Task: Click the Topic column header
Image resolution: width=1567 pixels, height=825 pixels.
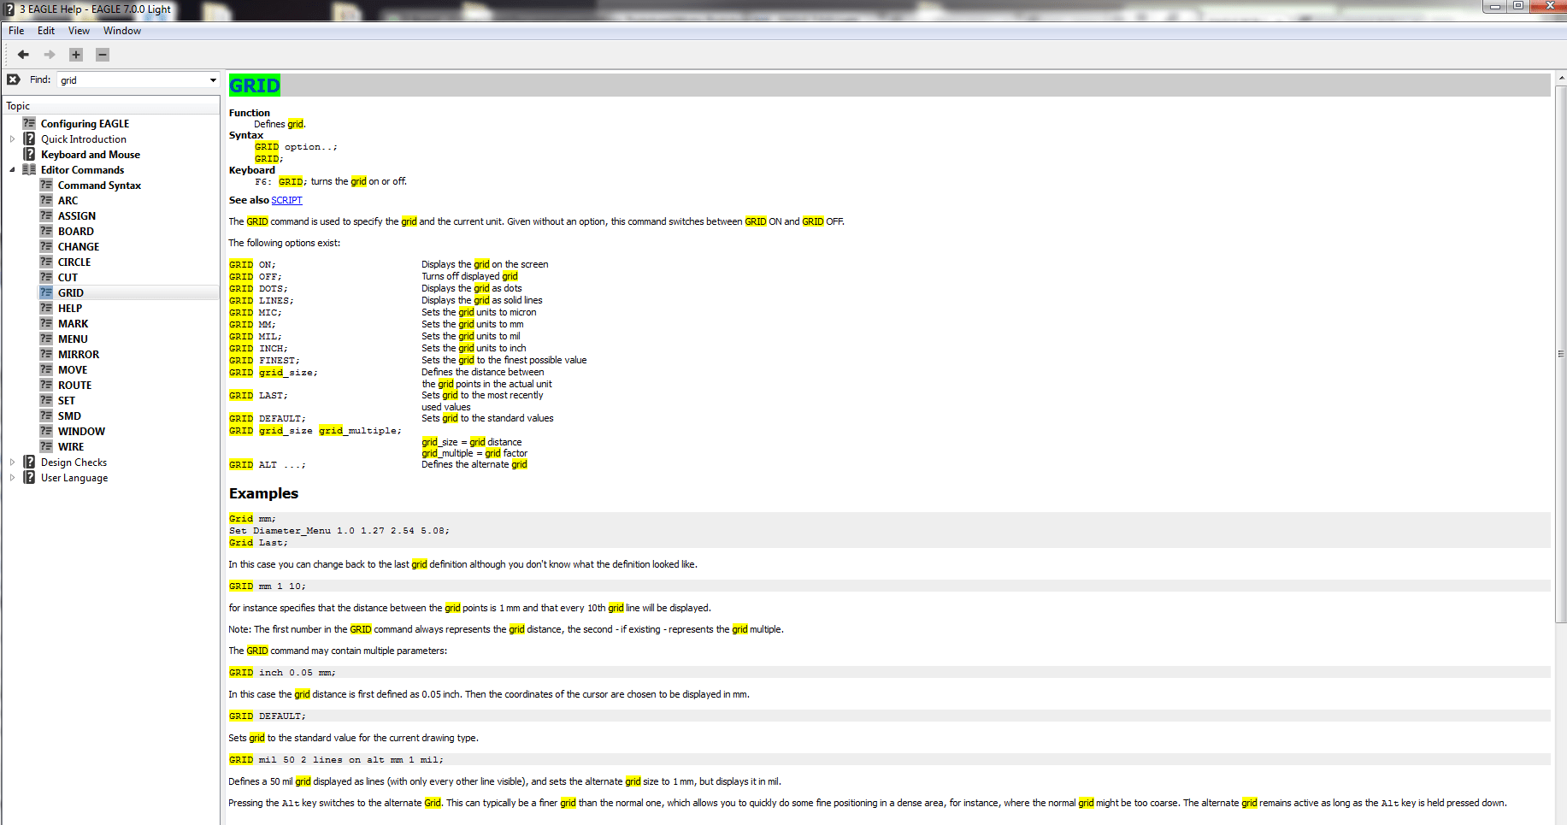Action: (111, 106)
